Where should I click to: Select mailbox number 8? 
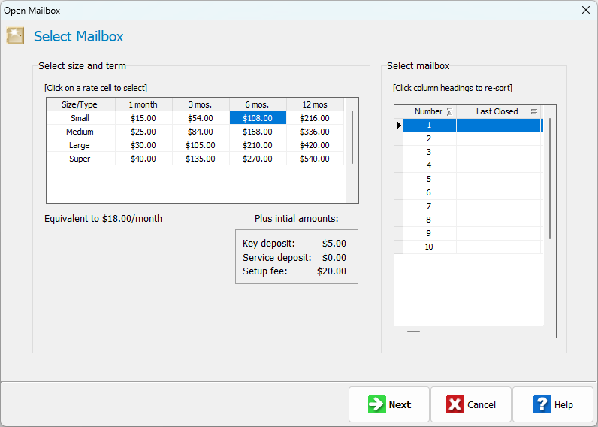[430, 220]
